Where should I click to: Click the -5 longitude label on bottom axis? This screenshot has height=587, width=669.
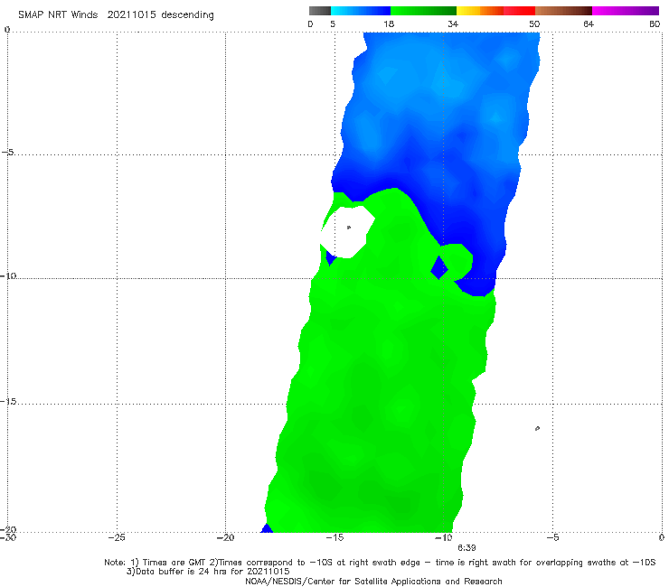[x=552, y=537]
